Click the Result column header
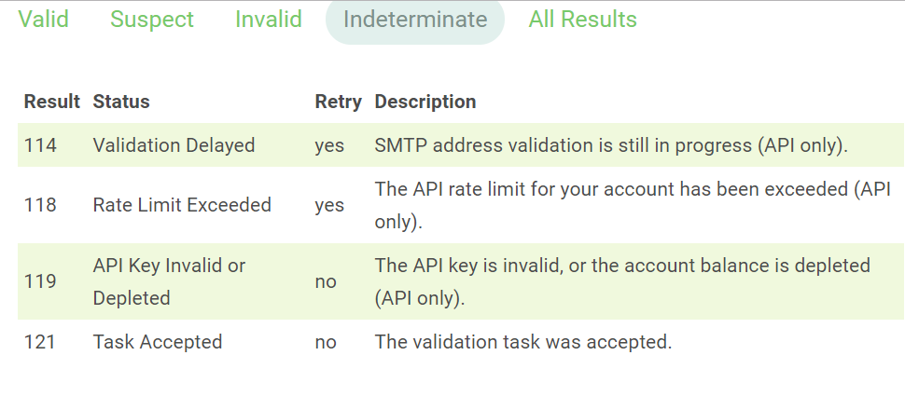The image size is (905, 410). tap(52, 102)
